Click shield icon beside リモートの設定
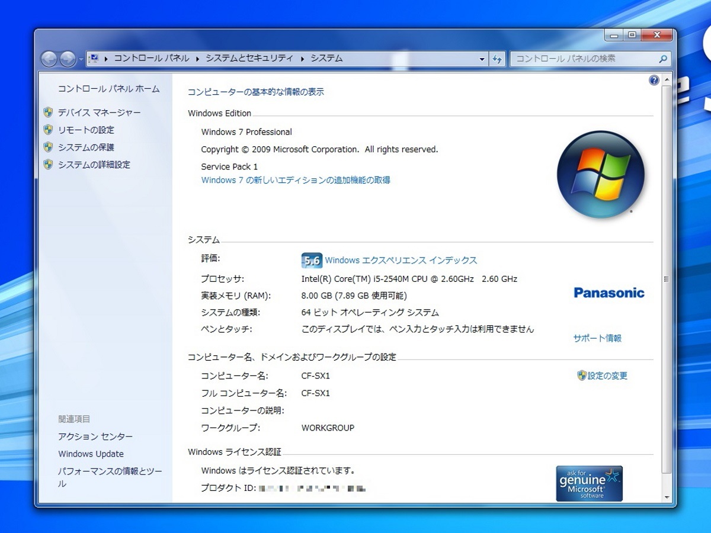The width and height of the screenshot is (711, 533). (49, 129)
